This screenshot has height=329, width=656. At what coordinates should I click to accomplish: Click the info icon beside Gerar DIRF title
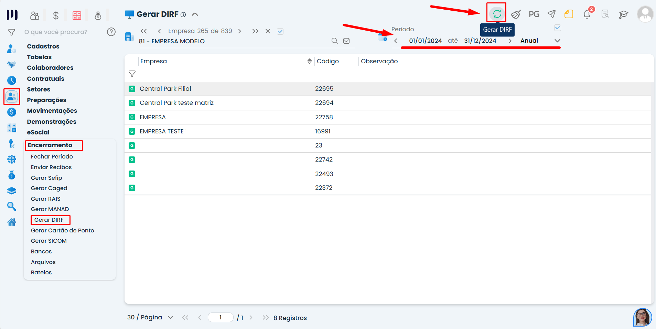pos(183,14)
